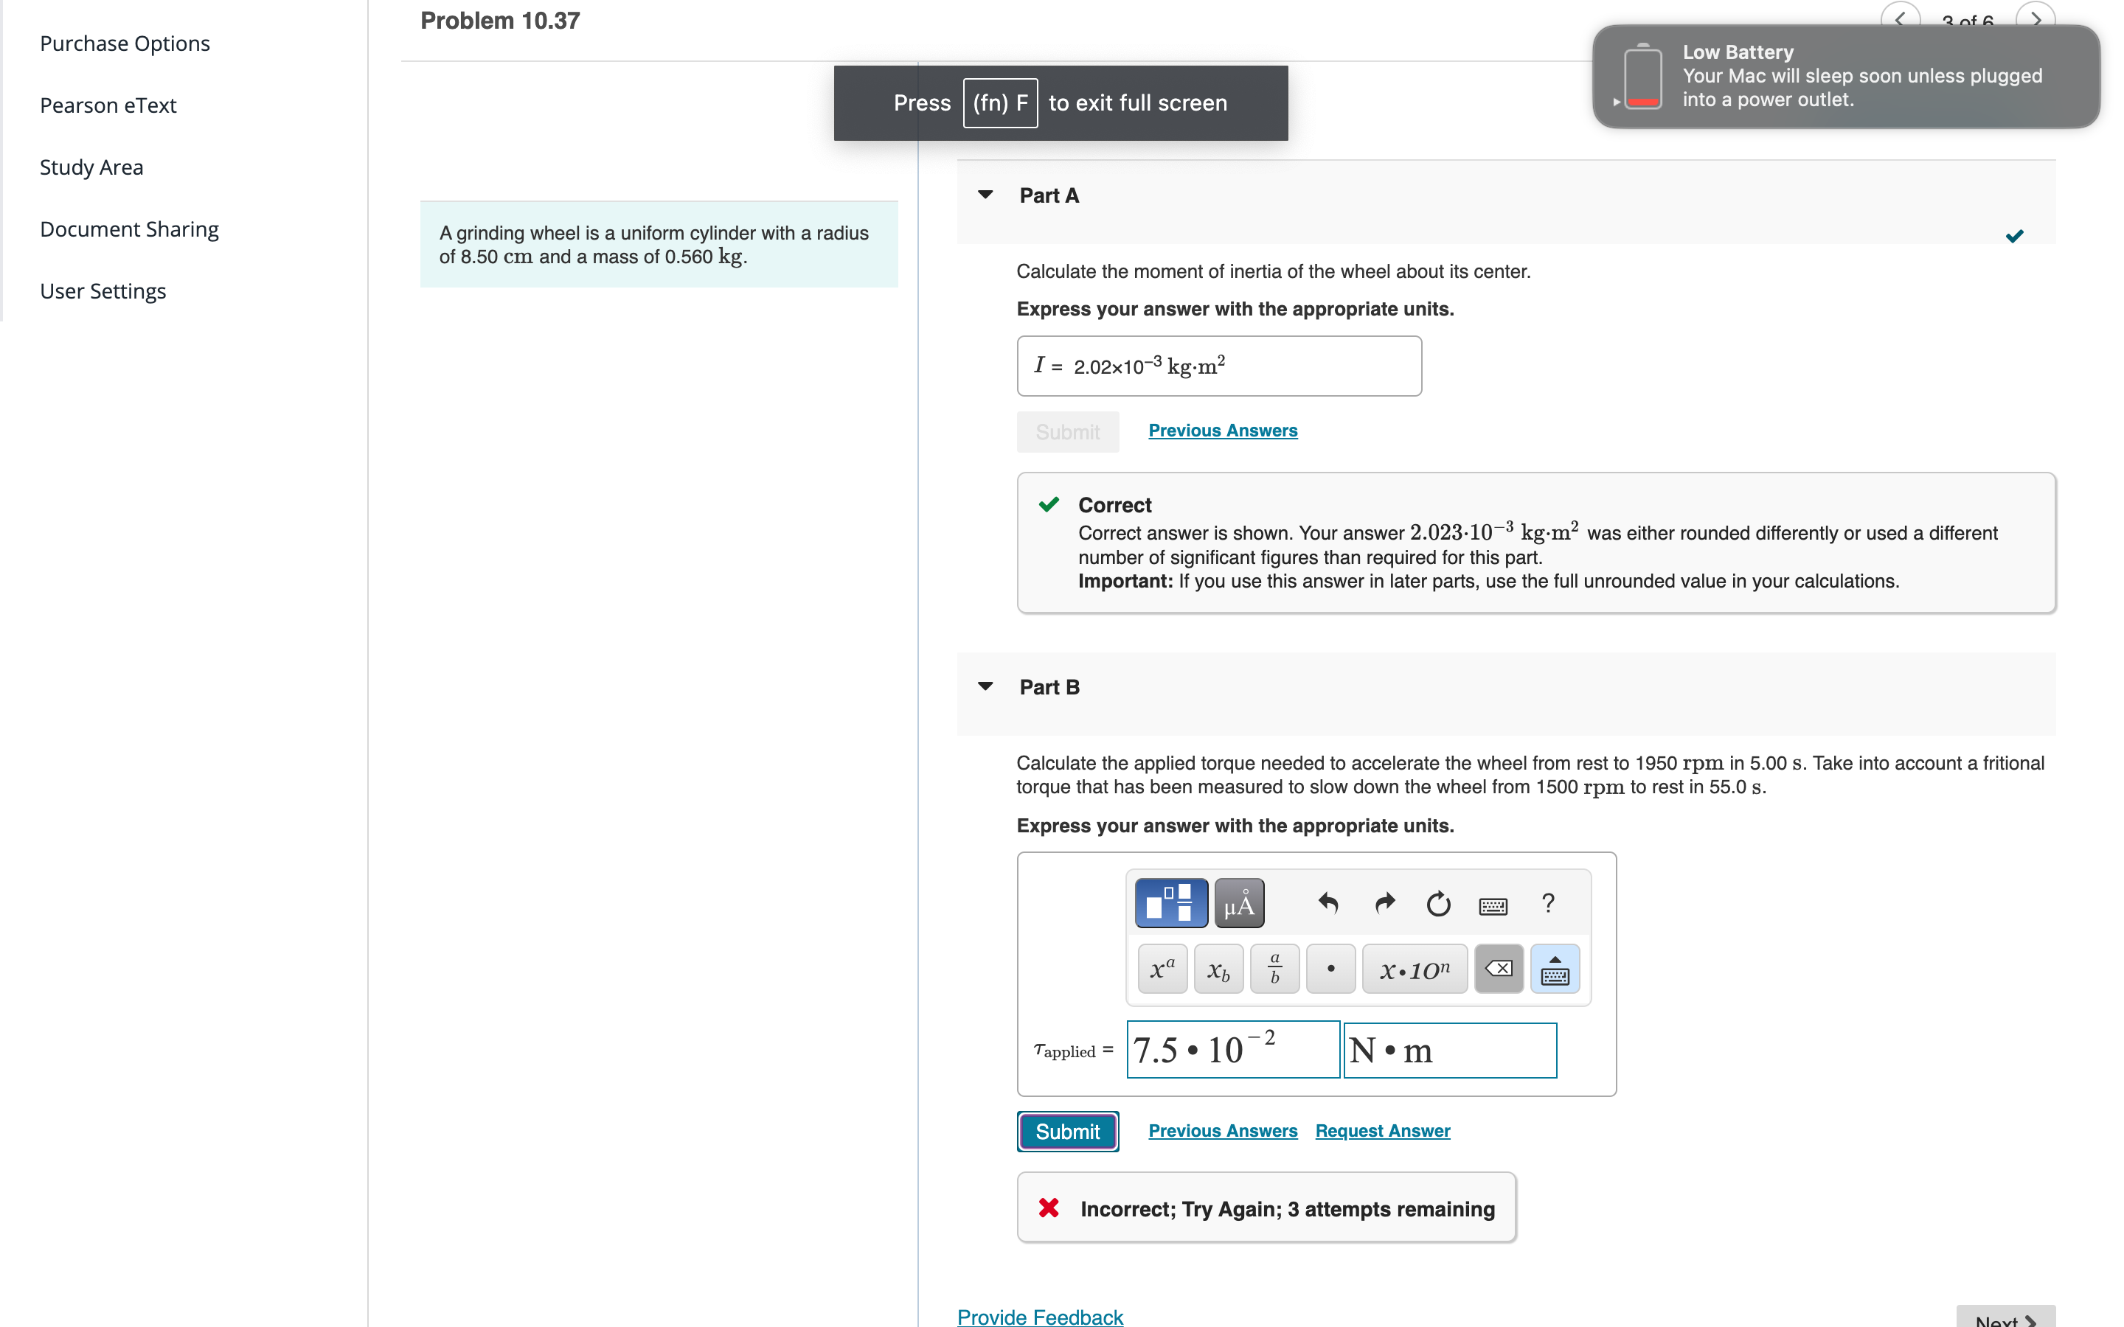Click the x·10^n scientific notation icon

[x=1414, y=968]
